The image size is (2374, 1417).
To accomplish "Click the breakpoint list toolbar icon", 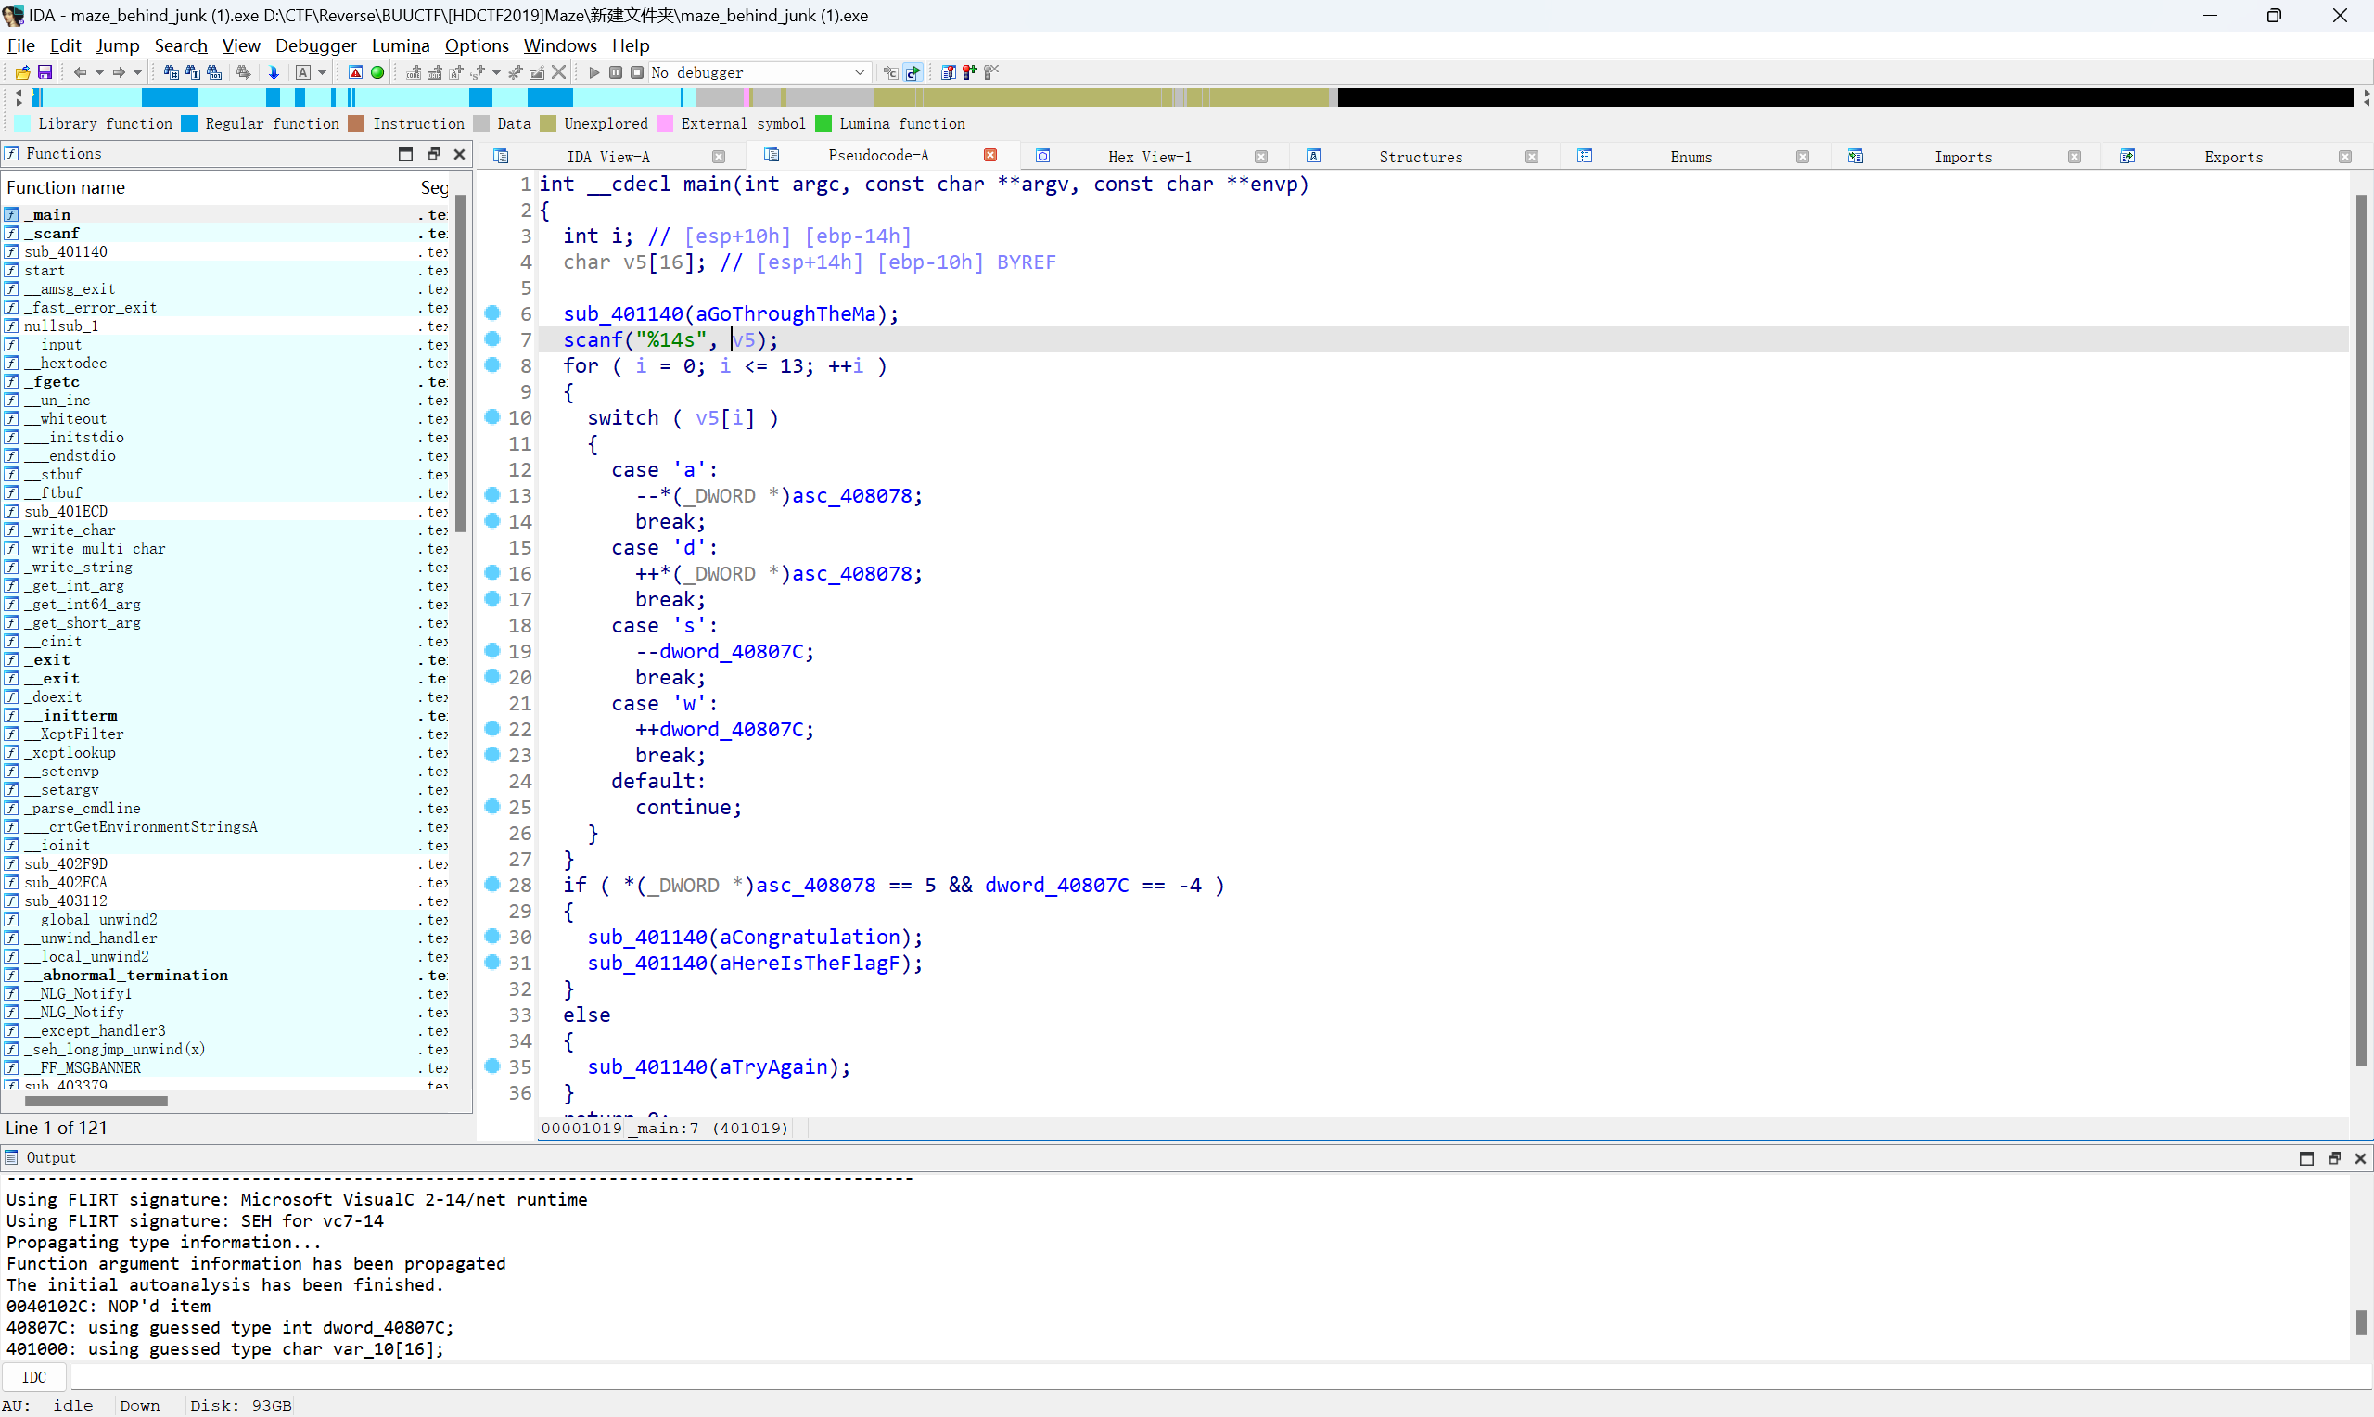I will [948, 72].
